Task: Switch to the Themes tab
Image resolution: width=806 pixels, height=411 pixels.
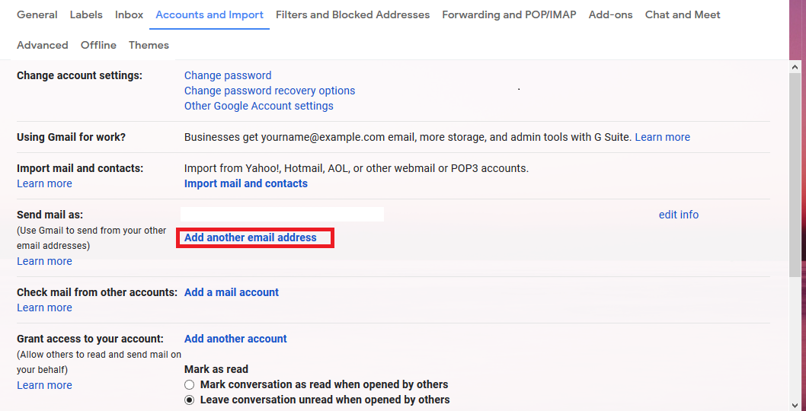Action: click(149, 45)
